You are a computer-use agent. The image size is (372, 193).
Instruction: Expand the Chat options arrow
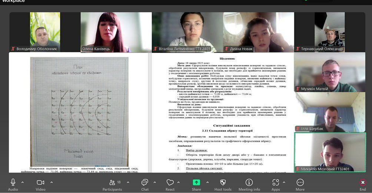click(x=154, y=182)
